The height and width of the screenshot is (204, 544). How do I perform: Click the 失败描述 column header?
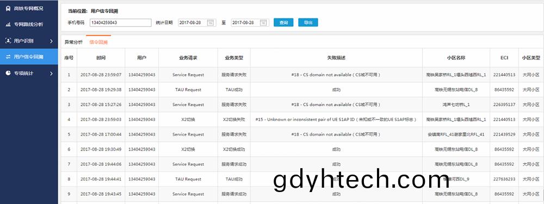[x=336, y=58]
